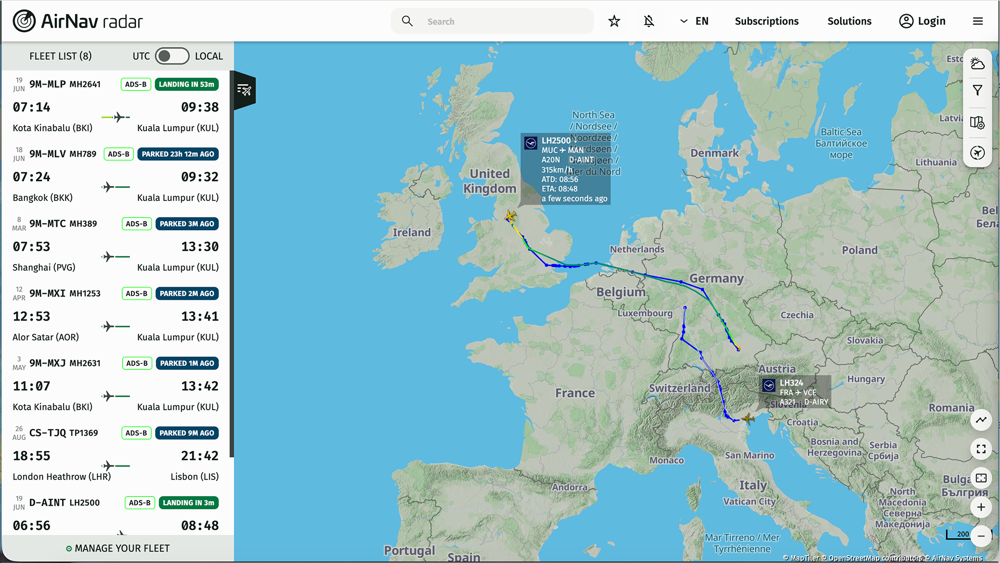Click the PARKED 23h 12m AGO badge
Viewport: 1000px width, 563px height.
[x=178, y=154]
